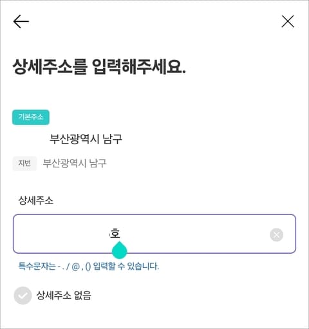Place cursor at the input's empty left side
The image size is (309, 329).
pyautogui.click(x=61, y=234)
